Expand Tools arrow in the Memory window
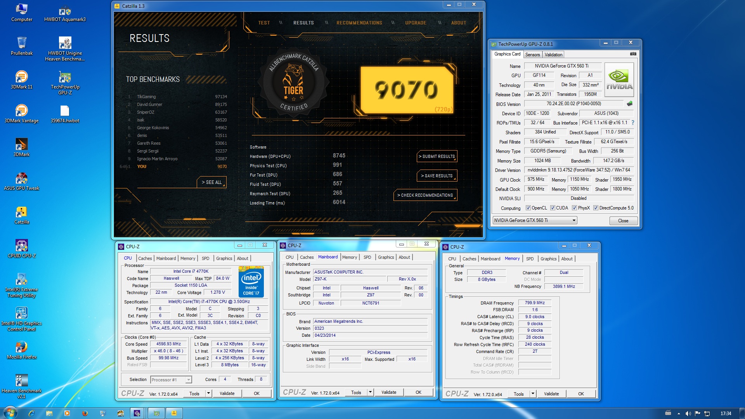Viewport: 745px width, 419px height. pos(533,394)
